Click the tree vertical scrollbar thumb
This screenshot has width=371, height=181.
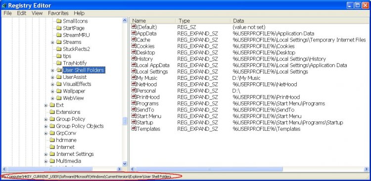(125, 121)
